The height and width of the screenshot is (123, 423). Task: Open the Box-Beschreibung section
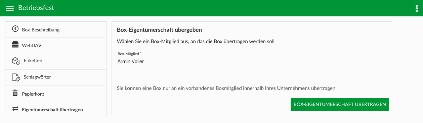[56, 29]
